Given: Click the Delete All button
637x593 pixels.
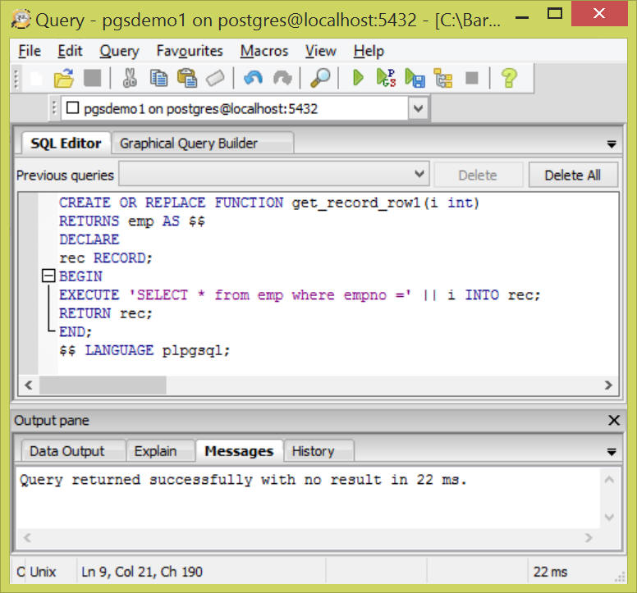Looking at the screenshot, I should click(x=572, y=175).
